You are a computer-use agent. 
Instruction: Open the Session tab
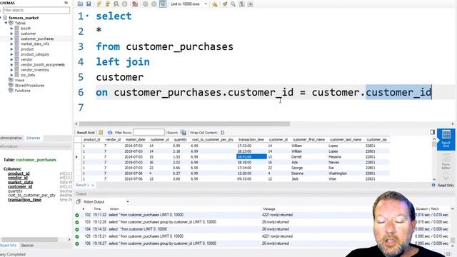pos(27,246)
